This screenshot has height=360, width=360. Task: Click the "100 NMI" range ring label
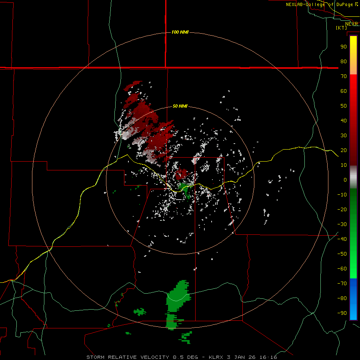click(x=180, y=32)
